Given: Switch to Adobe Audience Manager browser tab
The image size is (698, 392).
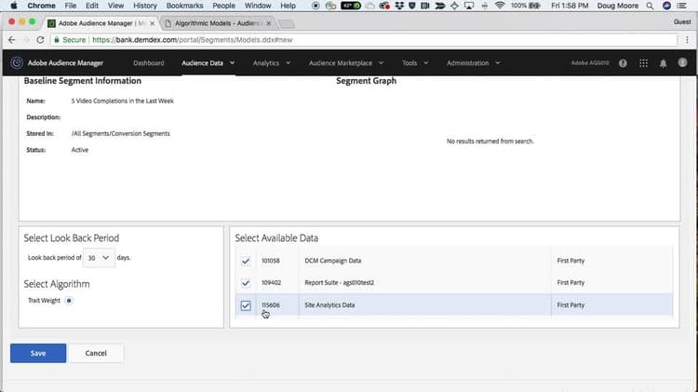Looking at the screenshot, I should click(x=101, y=23).
